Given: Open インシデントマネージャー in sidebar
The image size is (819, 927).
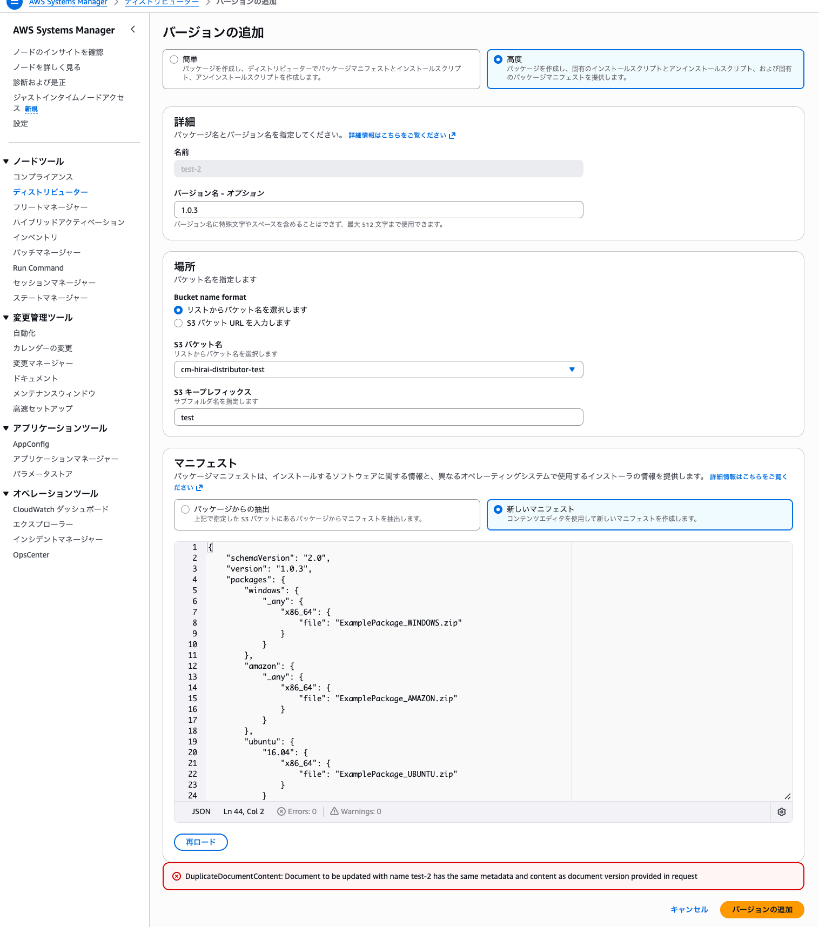Looking at the screenshot, I should (58, 540).
